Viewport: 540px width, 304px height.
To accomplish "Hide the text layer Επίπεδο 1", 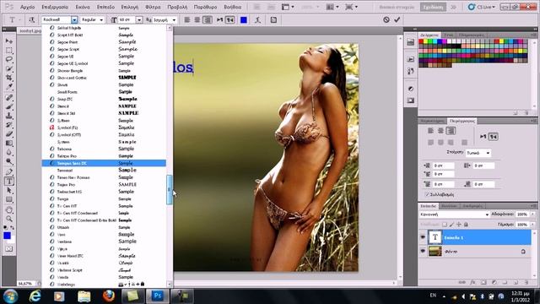I will point(423,237).
